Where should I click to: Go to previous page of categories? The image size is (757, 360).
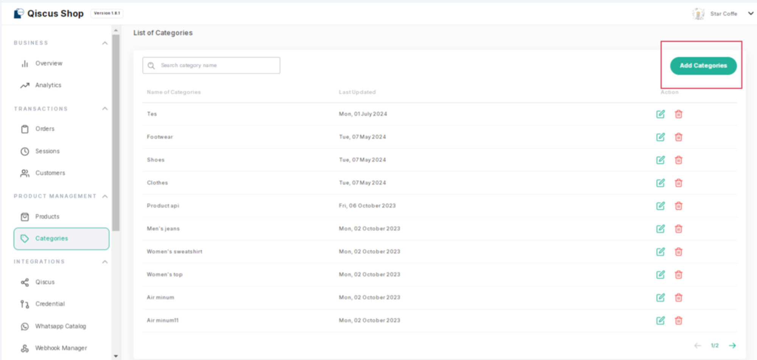[x=698, y=346]
